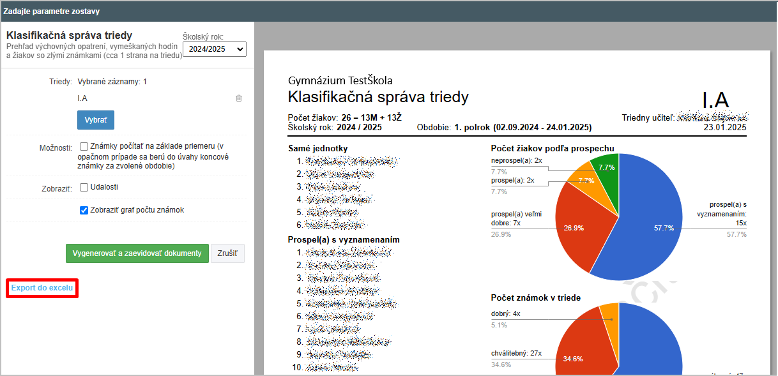778x376 pixels.
Task: Click the 'Gymnázium TestŠkola' heading in the preview
Action: coord(340,80)
